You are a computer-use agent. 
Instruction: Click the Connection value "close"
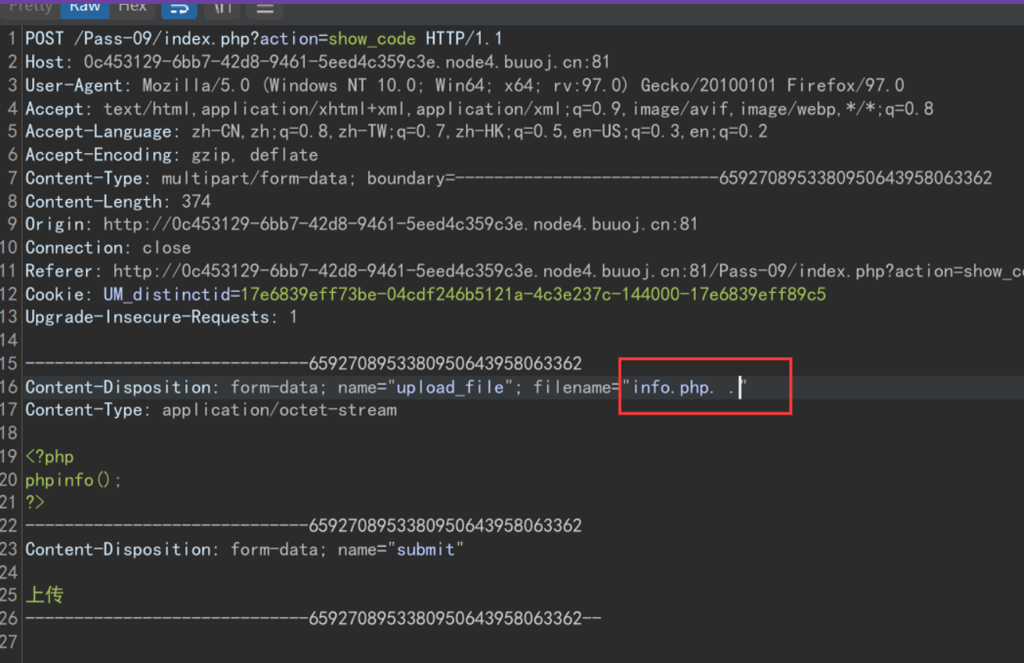[166, 248]
